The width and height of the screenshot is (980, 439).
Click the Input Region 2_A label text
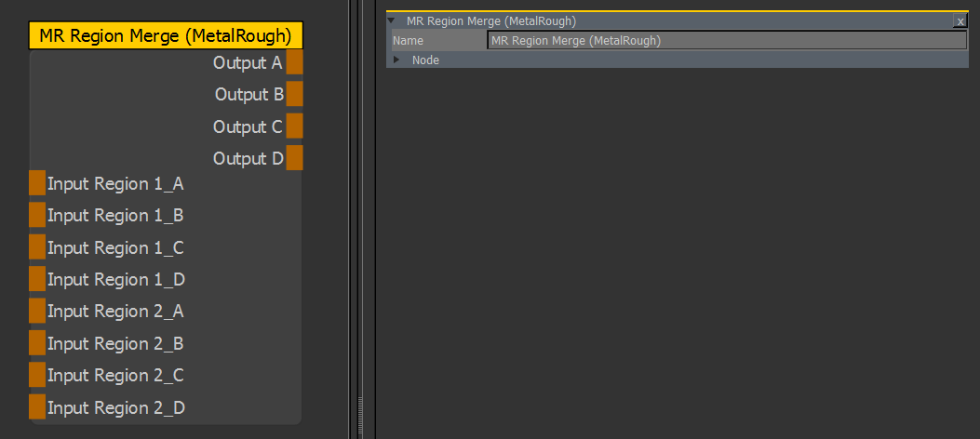(x=115, y=312)
